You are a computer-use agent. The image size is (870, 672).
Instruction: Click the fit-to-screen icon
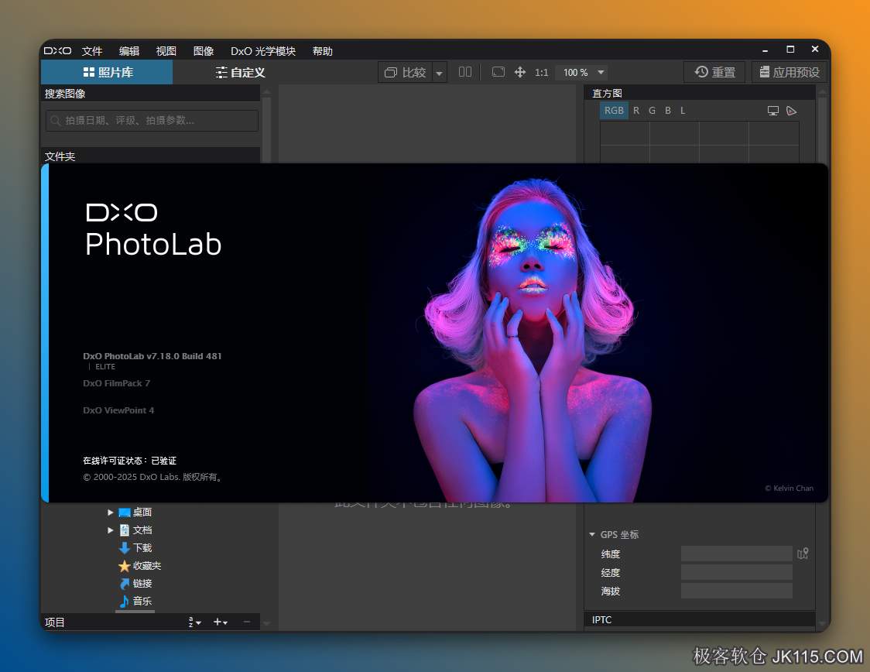pos(498,71)
